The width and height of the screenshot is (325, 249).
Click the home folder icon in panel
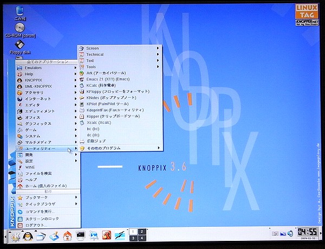[x=67, y=236]
